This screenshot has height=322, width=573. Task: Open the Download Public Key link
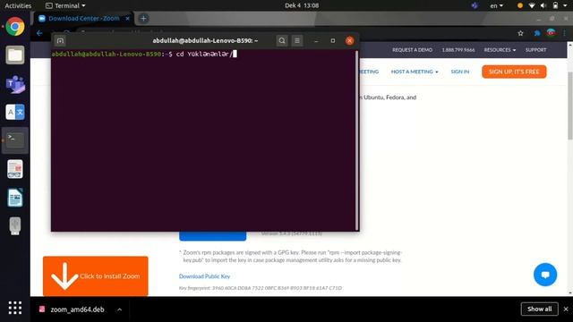(x=204, y=276)
